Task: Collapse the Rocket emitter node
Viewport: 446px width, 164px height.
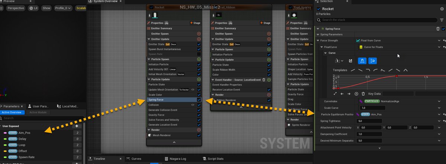Action: point(174,142)
